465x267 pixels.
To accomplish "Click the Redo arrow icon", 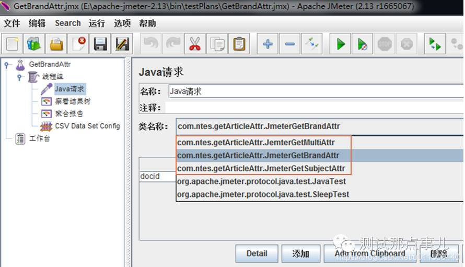I will click(173, 44).
